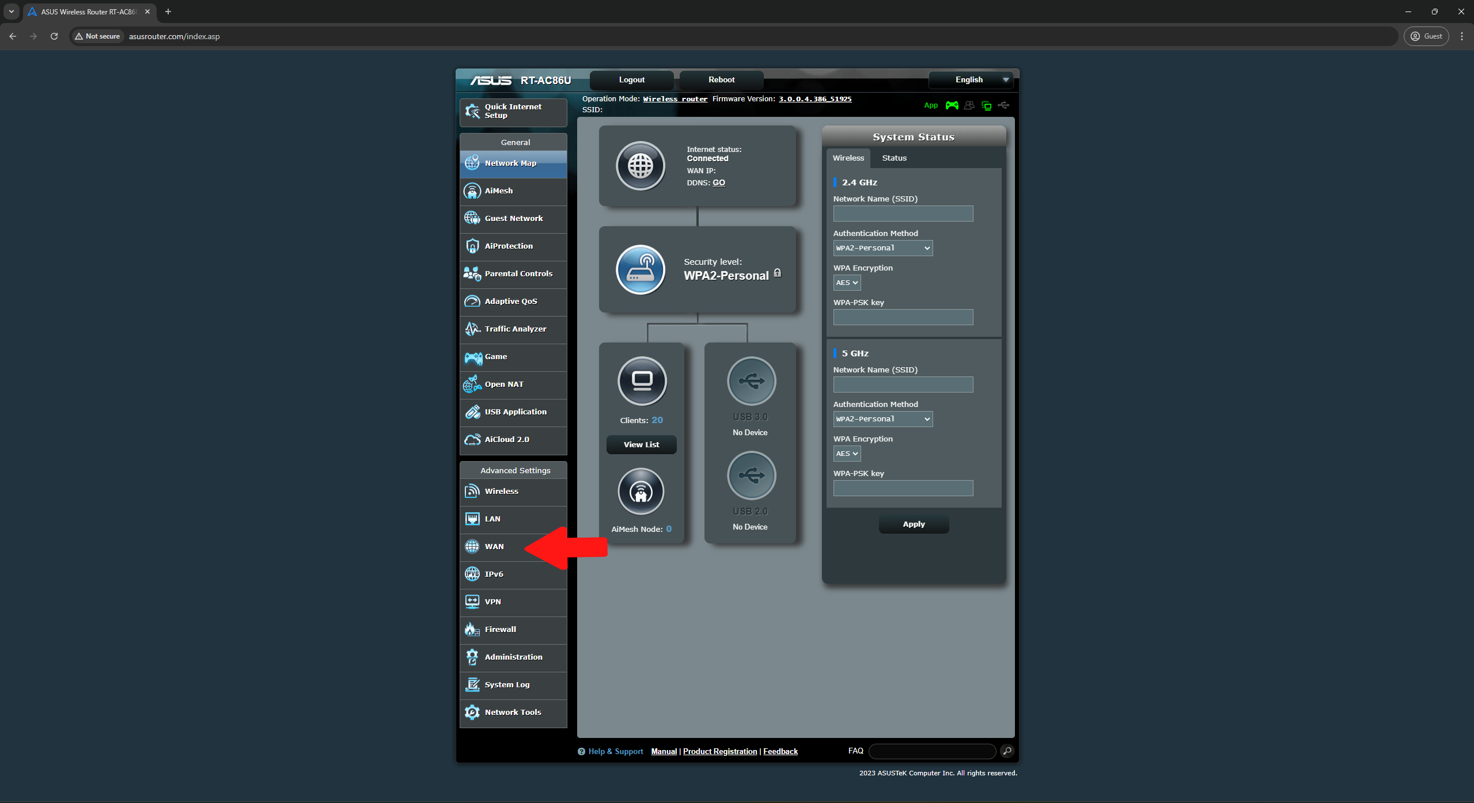
Task: Select Network Map in the sidebar
Action: point(513,163)
